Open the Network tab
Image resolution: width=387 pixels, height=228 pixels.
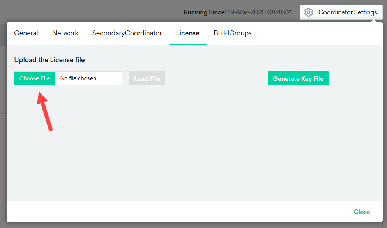(65, 33)
